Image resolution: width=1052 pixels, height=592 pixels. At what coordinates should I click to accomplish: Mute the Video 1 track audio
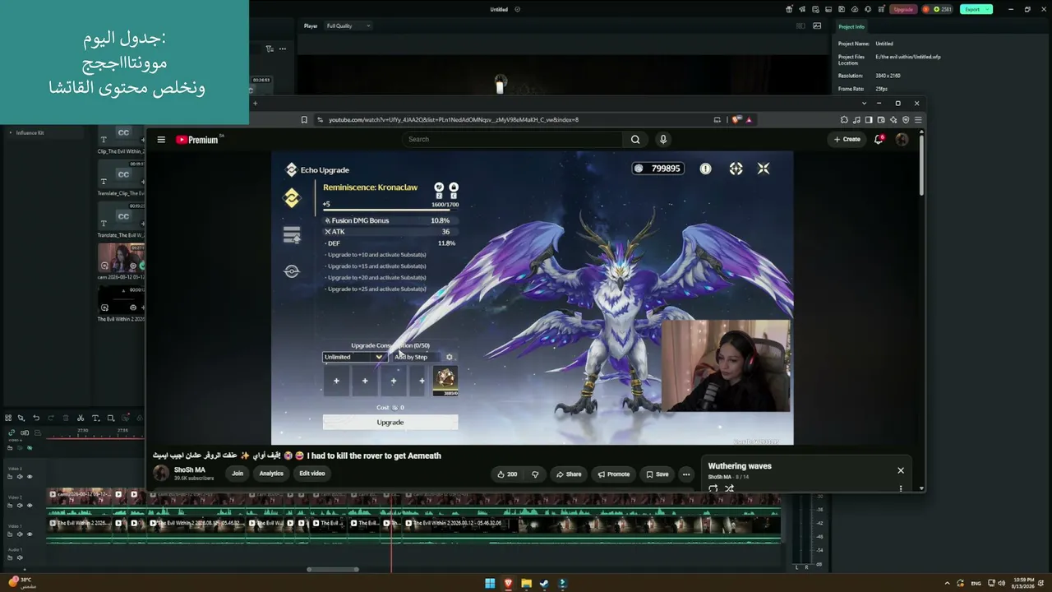click(21, 534)
